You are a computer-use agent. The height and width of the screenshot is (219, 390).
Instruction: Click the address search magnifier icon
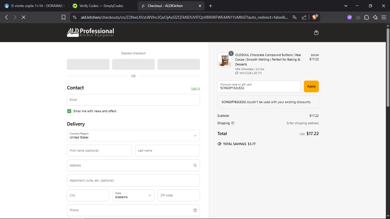pos(195,165)
